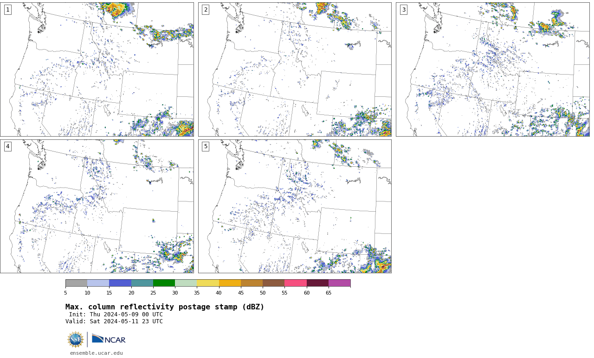Click the NCAR logo
This screenshot has width=594, height=358.
[x=109, y=339]
